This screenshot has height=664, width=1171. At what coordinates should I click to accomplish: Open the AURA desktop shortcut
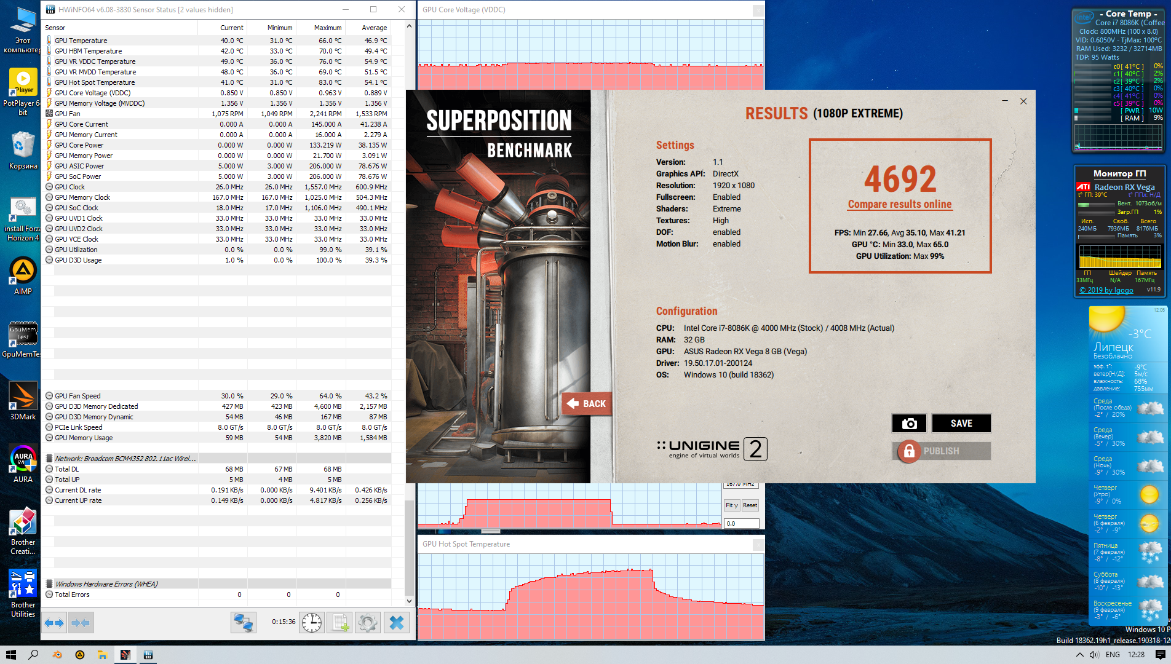click(23, 464)
